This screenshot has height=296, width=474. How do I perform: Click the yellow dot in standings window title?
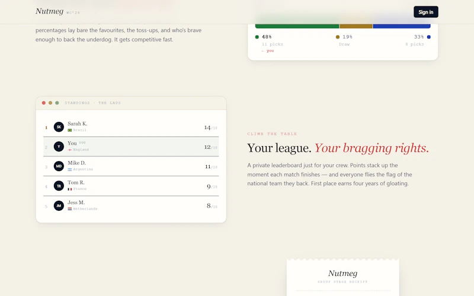[50, 103]
